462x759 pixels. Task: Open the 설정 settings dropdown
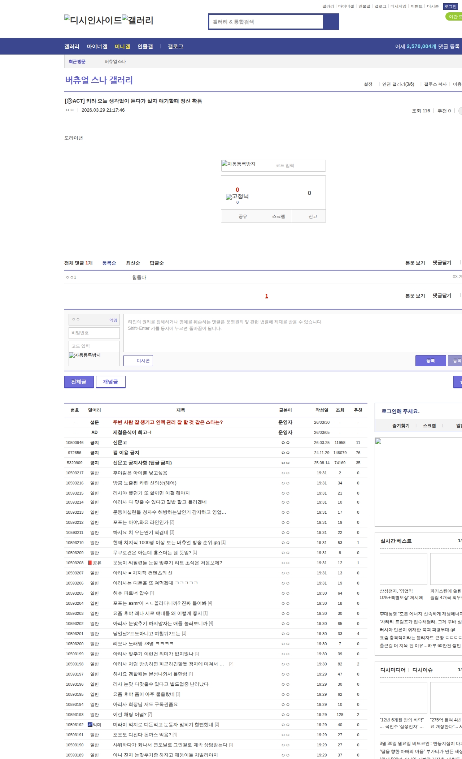tap(368, 84)
